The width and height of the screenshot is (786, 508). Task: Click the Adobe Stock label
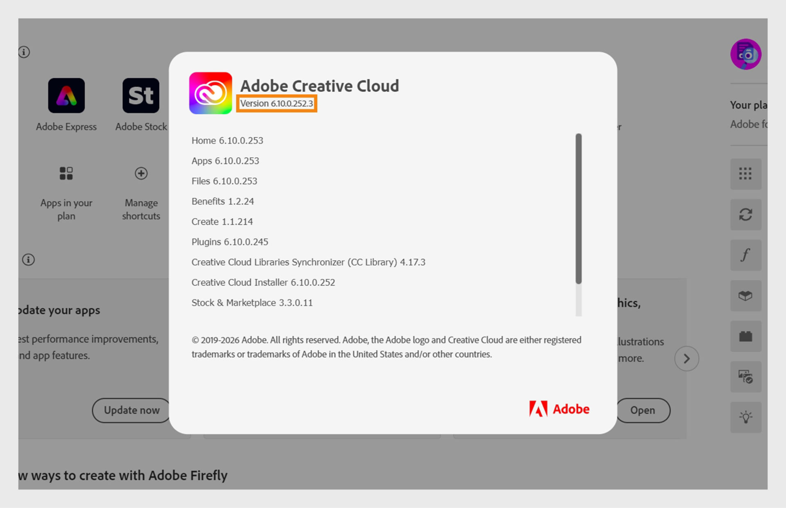[141, 127]
